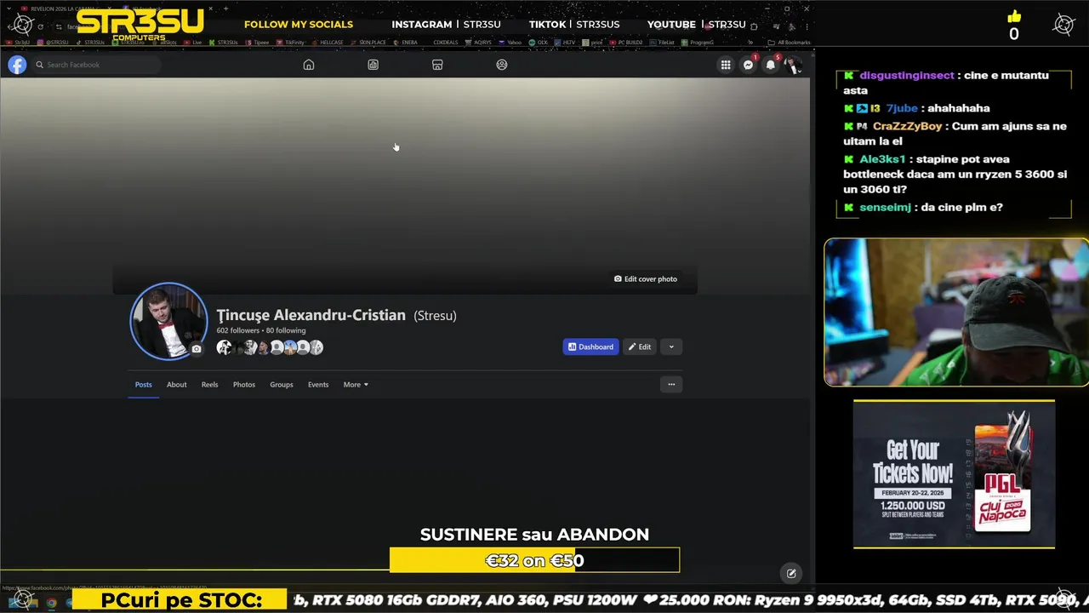
Task: Open the blue Dashboard button
Action: 590,347
